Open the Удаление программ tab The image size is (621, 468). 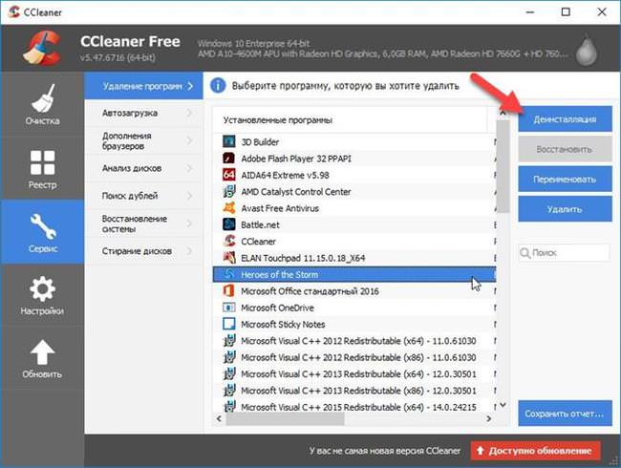(143, 86)
